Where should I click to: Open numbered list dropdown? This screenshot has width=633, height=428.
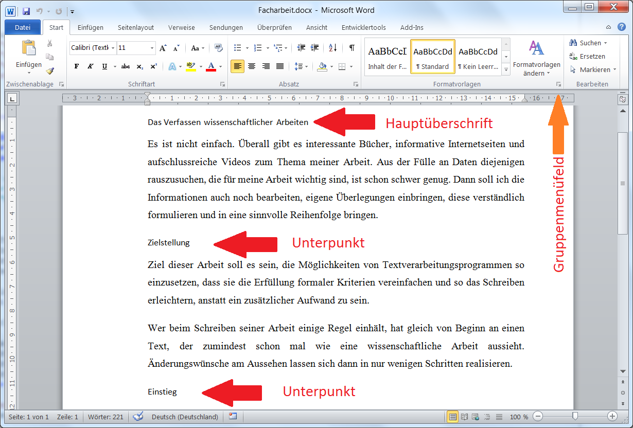pyautogui.click(x=268, y=48)
